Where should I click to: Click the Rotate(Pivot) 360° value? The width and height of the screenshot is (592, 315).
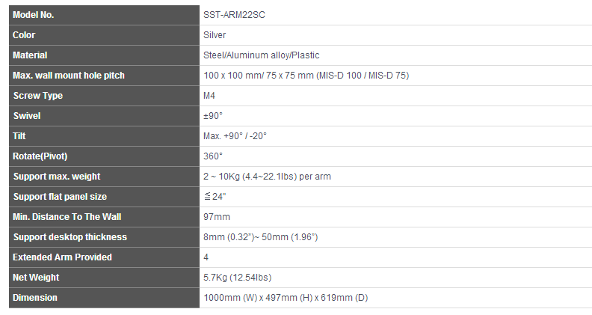pos(213,156)
